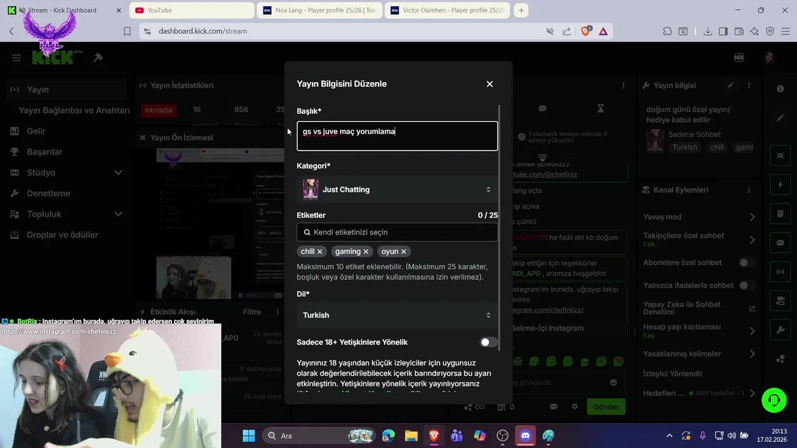Open the Brave Wallet icon
797x448 pixels.
[x=739, y=31]
